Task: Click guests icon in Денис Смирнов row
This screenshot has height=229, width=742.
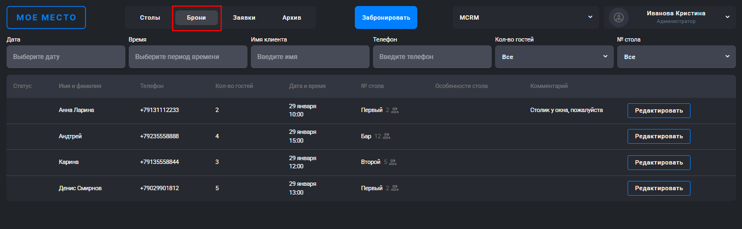Action: pyautogui.click(x=395, y=189)
